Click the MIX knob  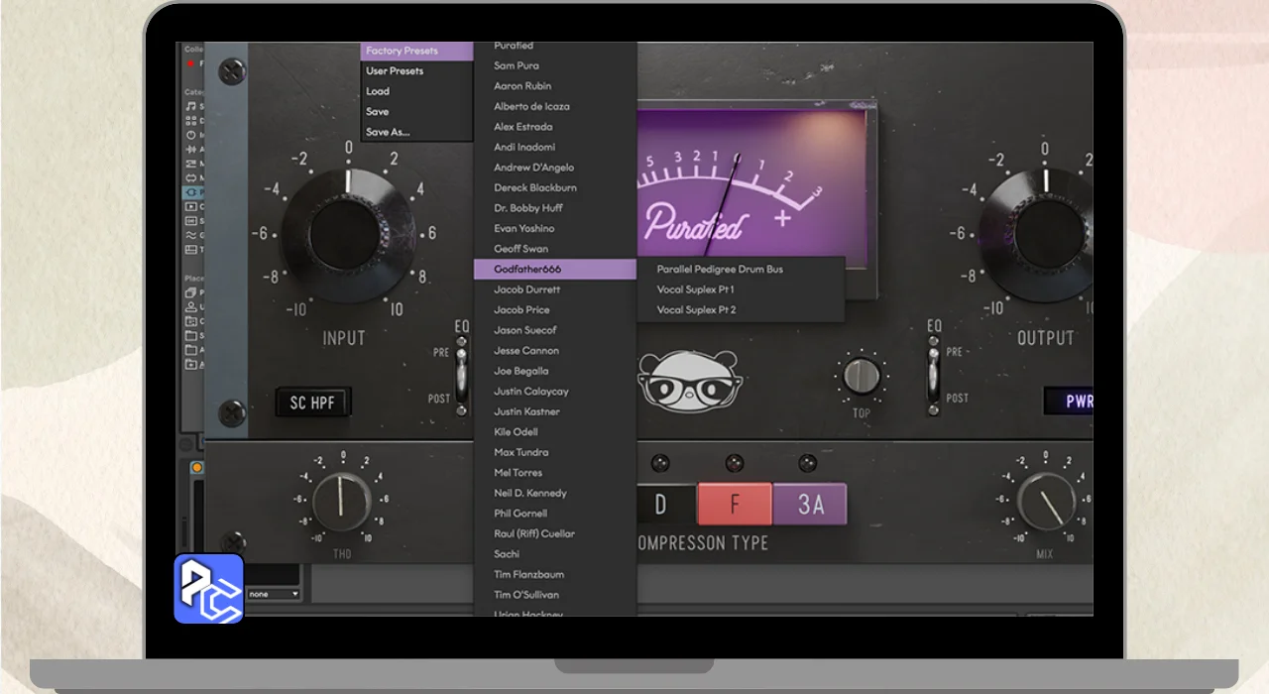coord(1045,502)
